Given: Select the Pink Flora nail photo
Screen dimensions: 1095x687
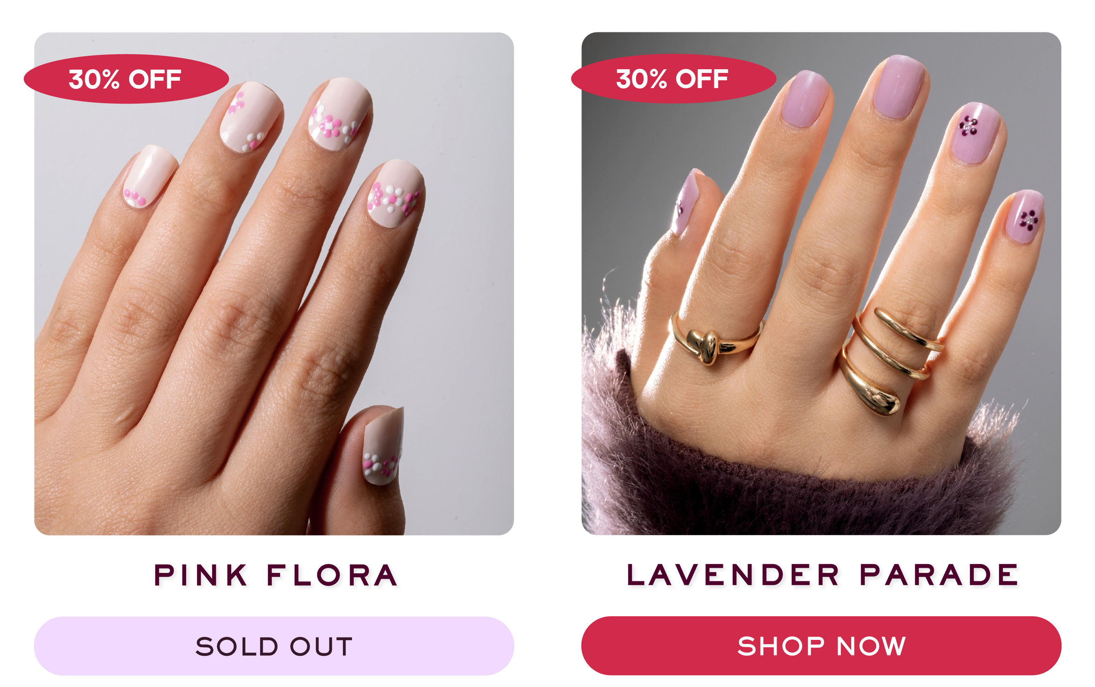Looking at the screenshot, I should tap(274, 283).
